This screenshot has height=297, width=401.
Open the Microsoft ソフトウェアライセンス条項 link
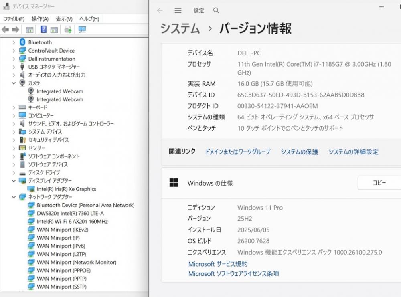[x=233, y=273]
